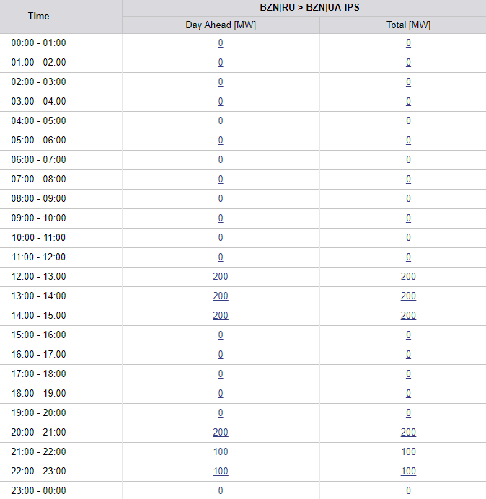
Task: Click Total 0 link for 23:00 - 00:00
Action: coord(408,491)
